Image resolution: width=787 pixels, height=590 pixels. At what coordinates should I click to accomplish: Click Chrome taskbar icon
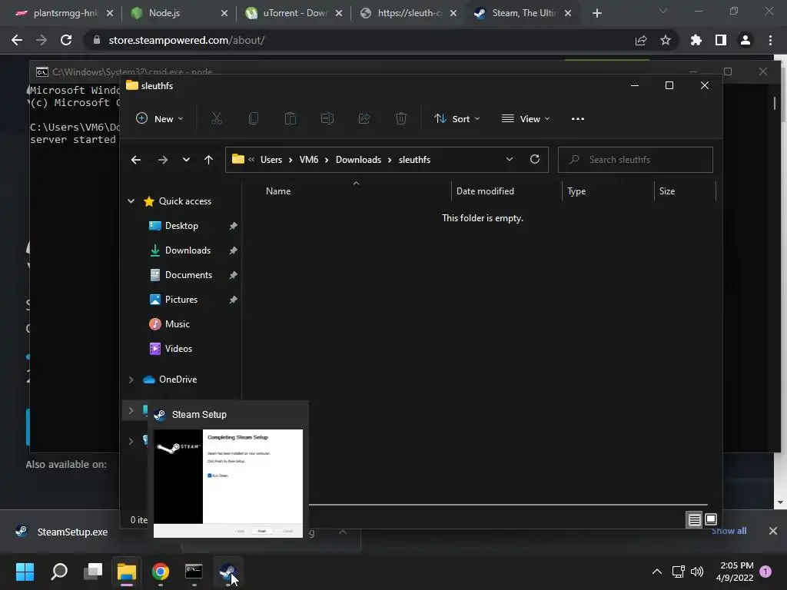click(160, 572)
